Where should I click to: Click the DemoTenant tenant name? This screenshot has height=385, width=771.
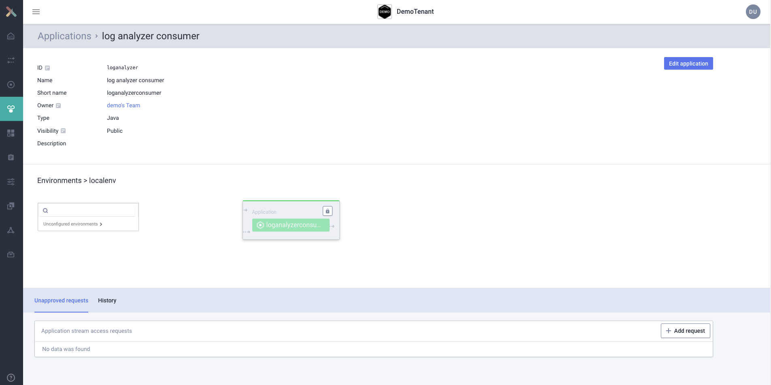point(415,12)
